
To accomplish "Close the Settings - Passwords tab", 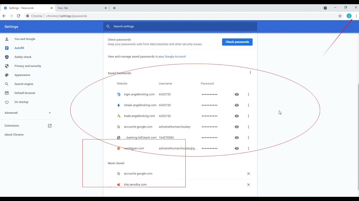I will (51, 8).
